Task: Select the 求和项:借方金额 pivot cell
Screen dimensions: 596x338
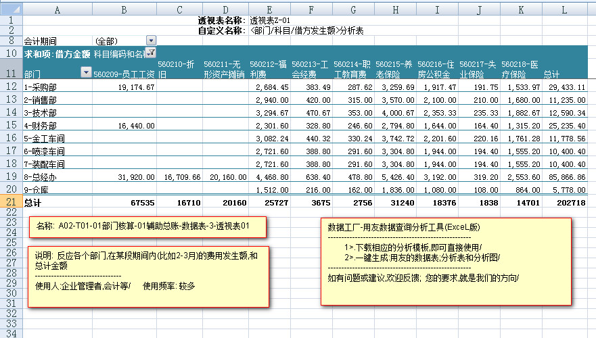Action: tap(57, 53)
